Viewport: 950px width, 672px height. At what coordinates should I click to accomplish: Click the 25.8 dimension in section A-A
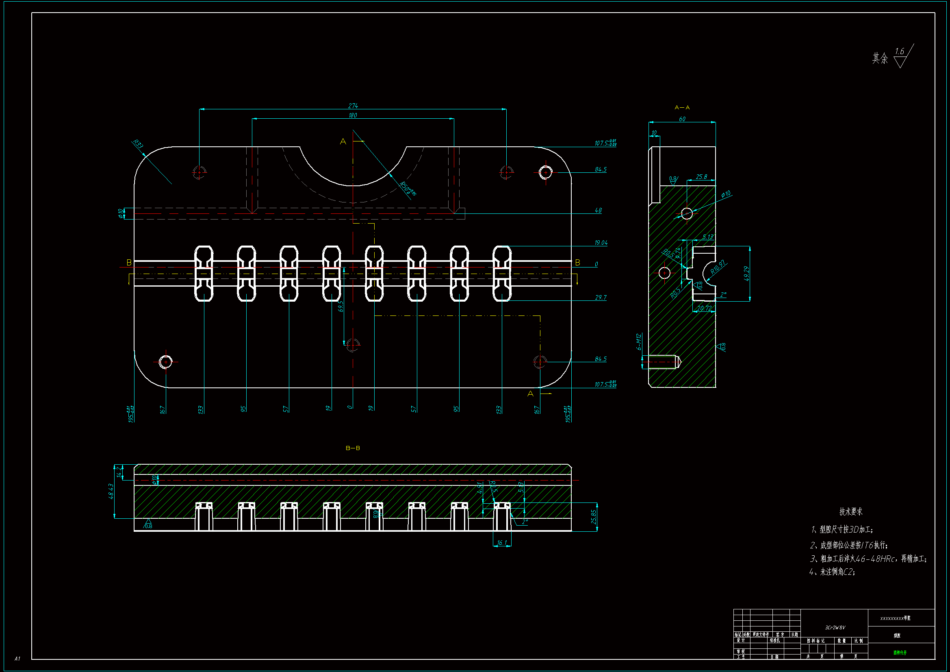(701, 176)
